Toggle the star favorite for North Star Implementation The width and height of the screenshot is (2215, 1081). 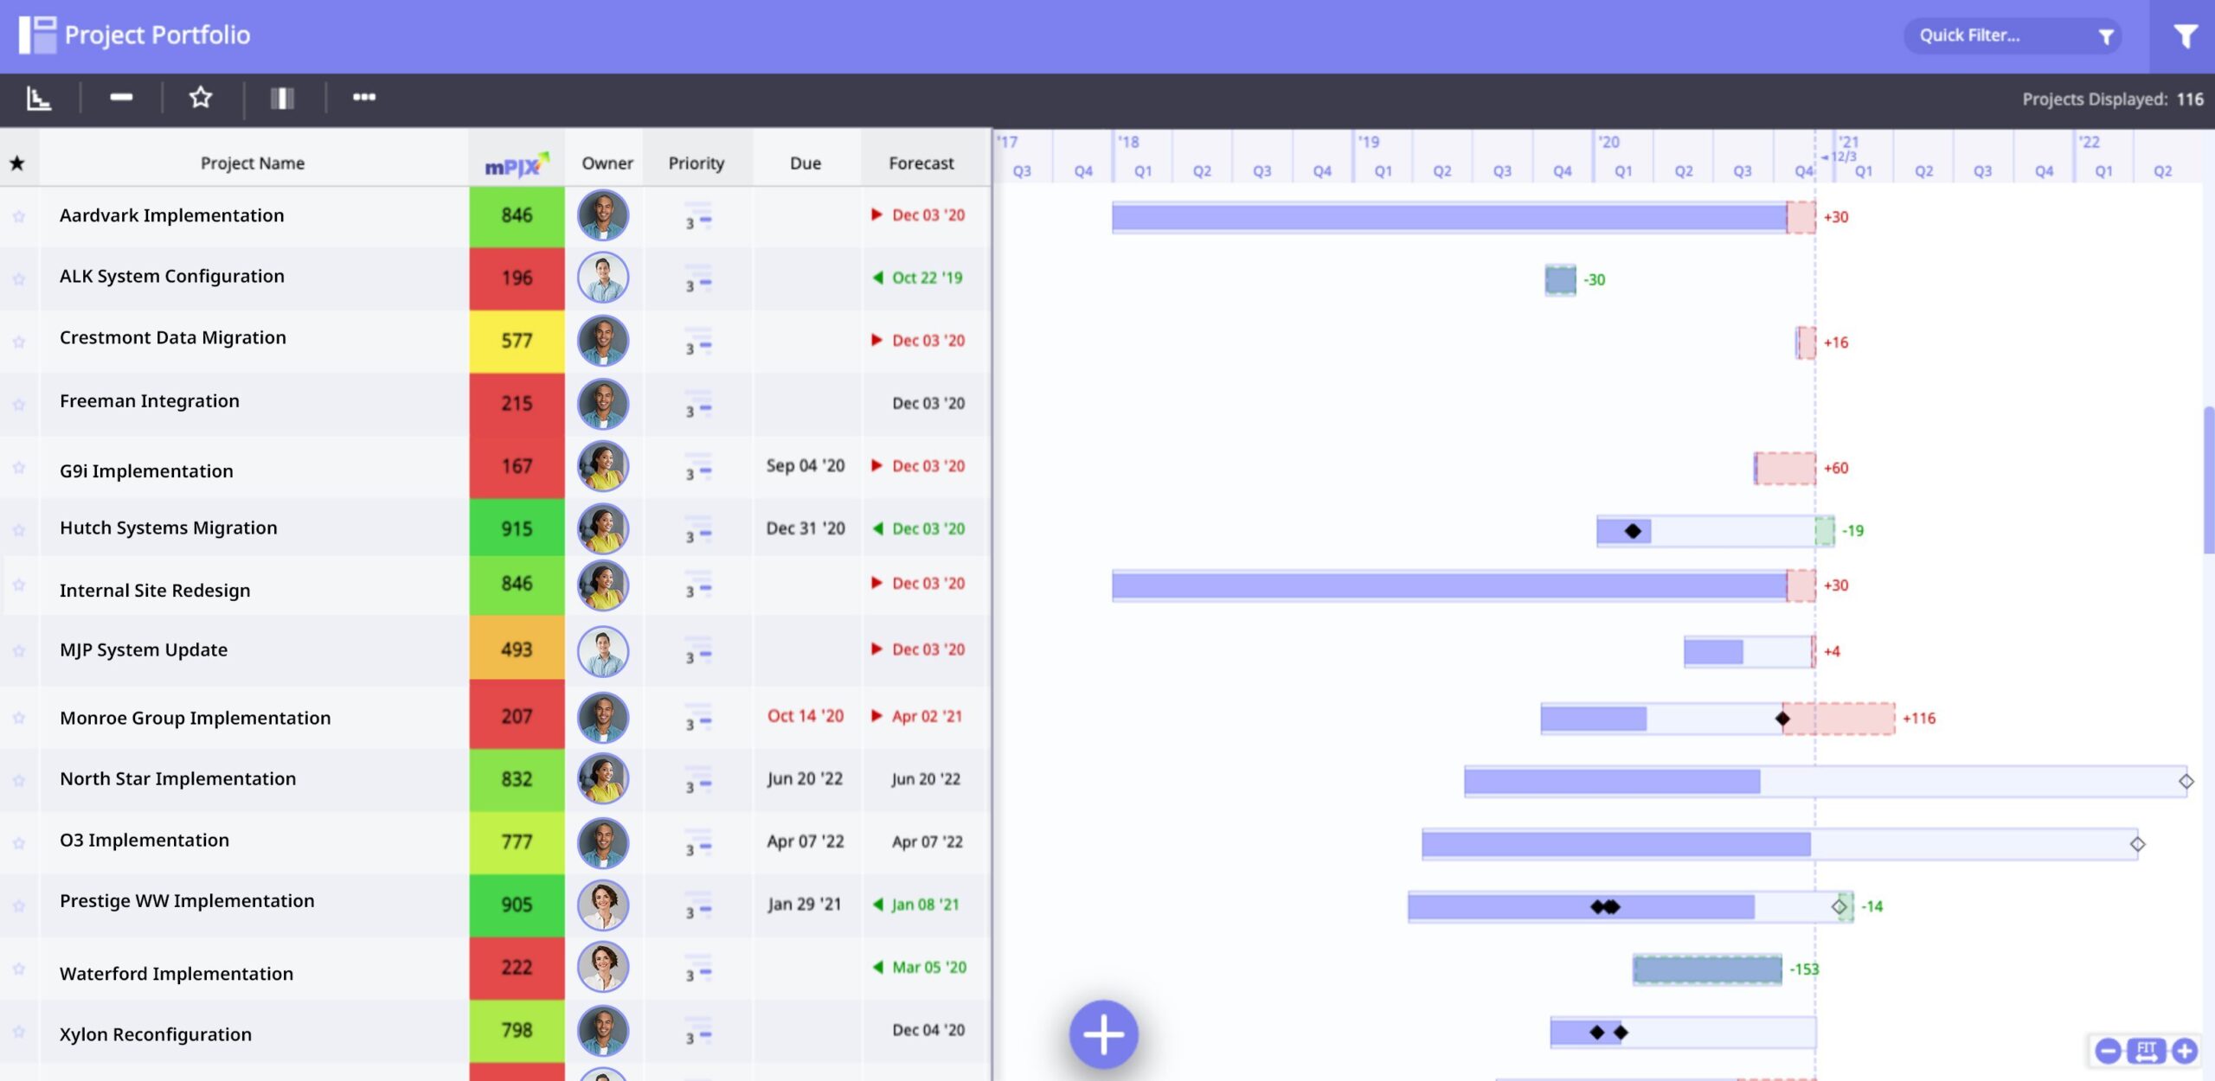click(x=20, y=777)
